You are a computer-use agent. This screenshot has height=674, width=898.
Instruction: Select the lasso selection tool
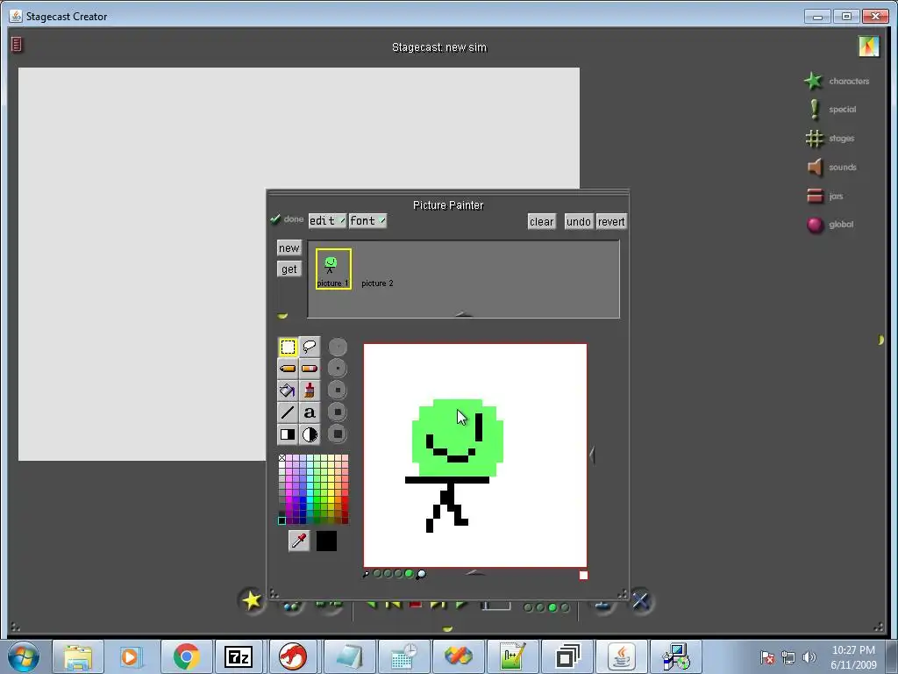[310, 347]
